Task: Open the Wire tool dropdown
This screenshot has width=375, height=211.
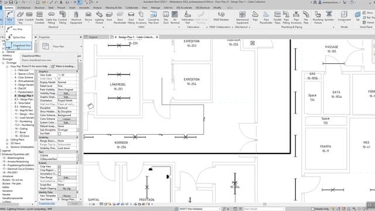Action: coord(9,22)
